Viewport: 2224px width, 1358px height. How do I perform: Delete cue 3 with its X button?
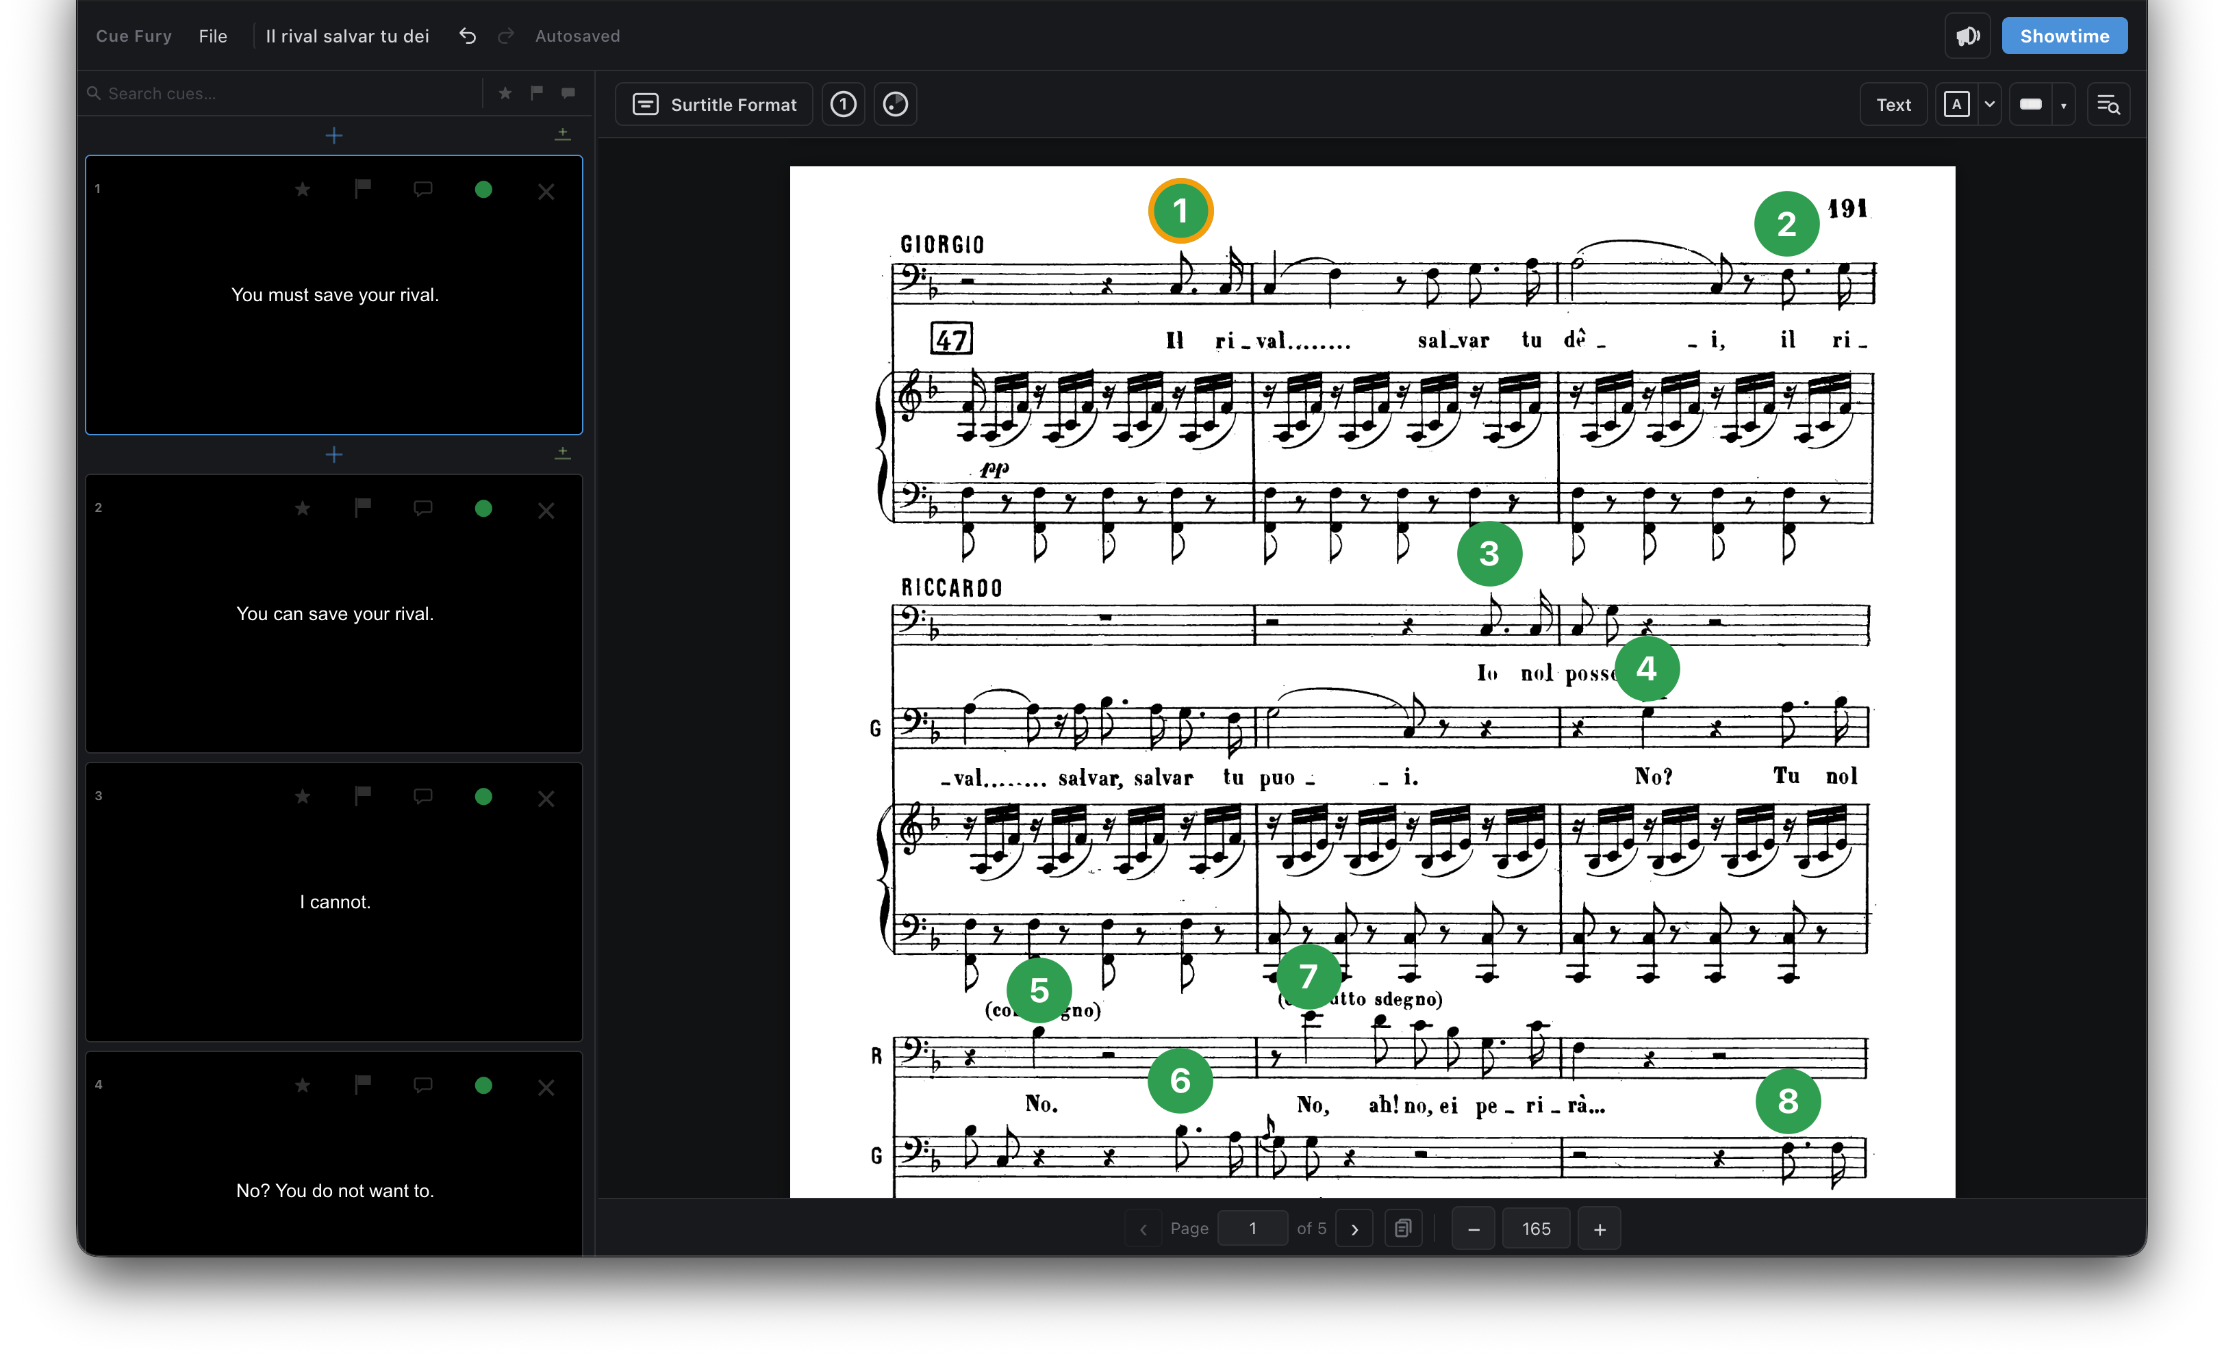(x=546, y=799)
